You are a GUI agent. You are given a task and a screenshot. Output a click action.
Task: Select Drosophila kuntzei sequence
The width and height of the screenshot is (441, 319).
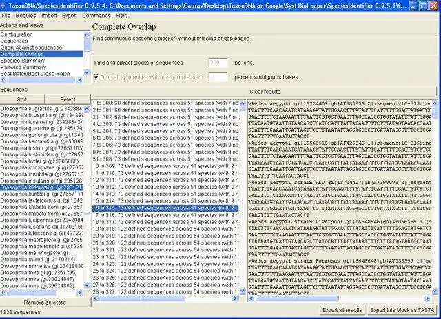click(x=41, y=194)
